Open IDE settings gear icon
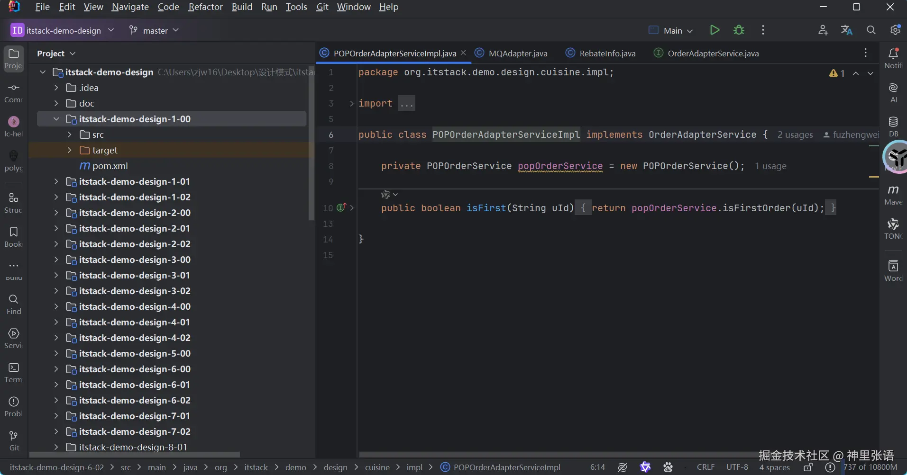Image resolution: width=907 pixels, height=475 pixels. (x=895, y=30)
